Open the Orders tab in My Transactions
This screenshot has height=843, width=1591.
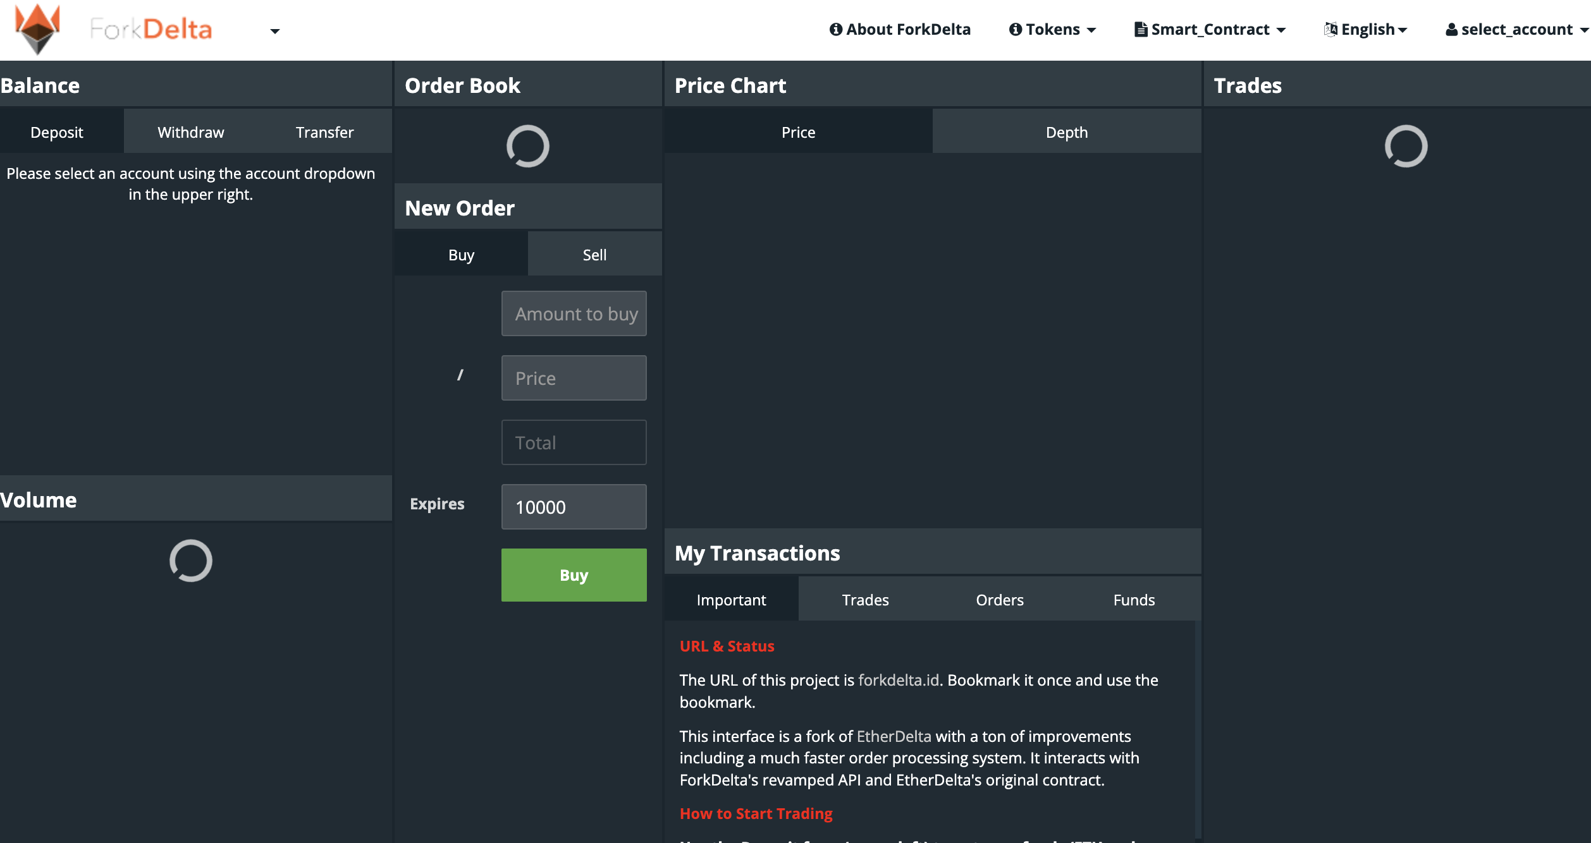tap(1000, 600)
